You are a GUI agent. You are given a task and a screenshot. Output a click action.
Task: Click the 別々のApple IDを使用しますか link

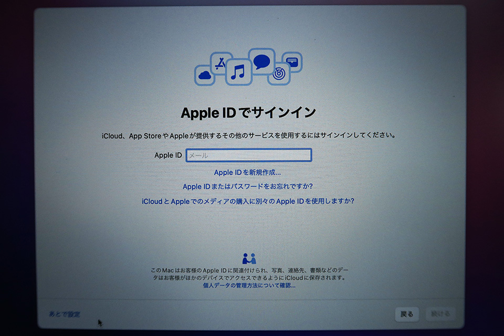tap(248, 201)
